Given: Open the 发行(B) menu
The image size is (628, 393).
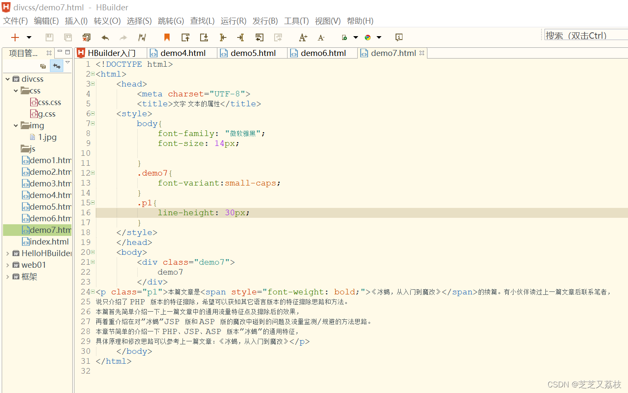Looking at the screenshot, I should [265, 21].
